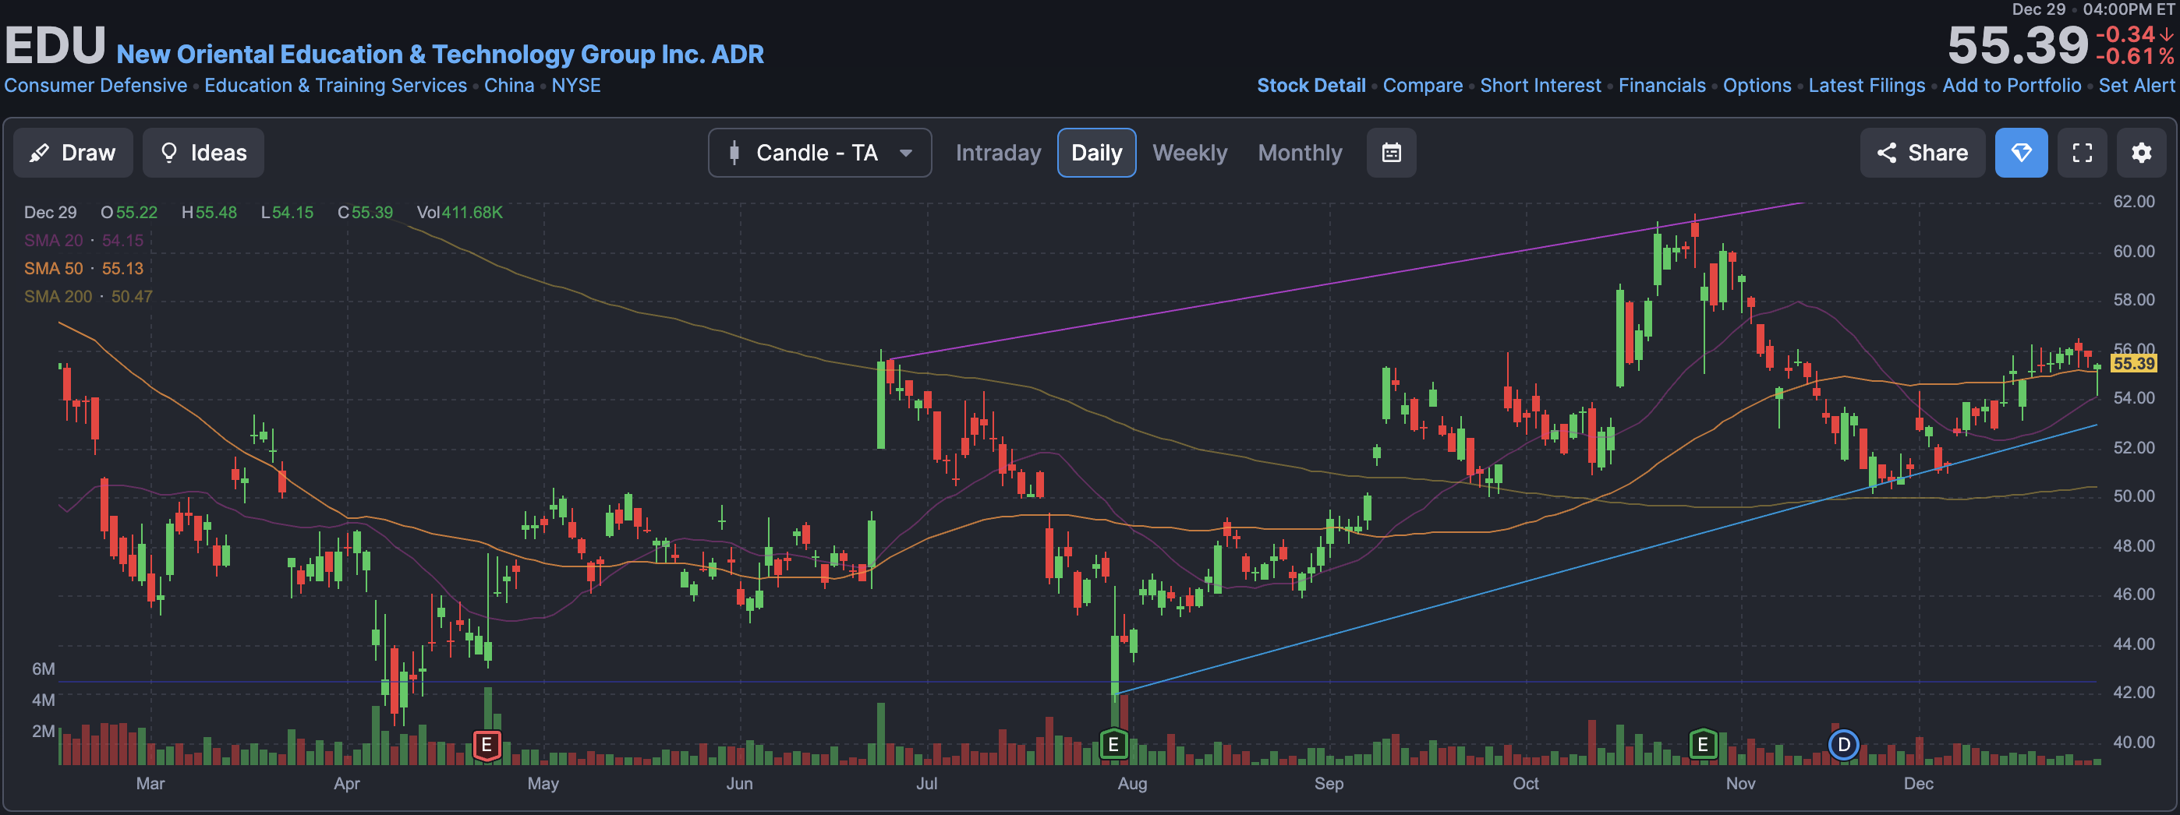2180x815 pixels.
Task: Click the candlestick icon in chart type selector
Action: click(x=734, y=153)
